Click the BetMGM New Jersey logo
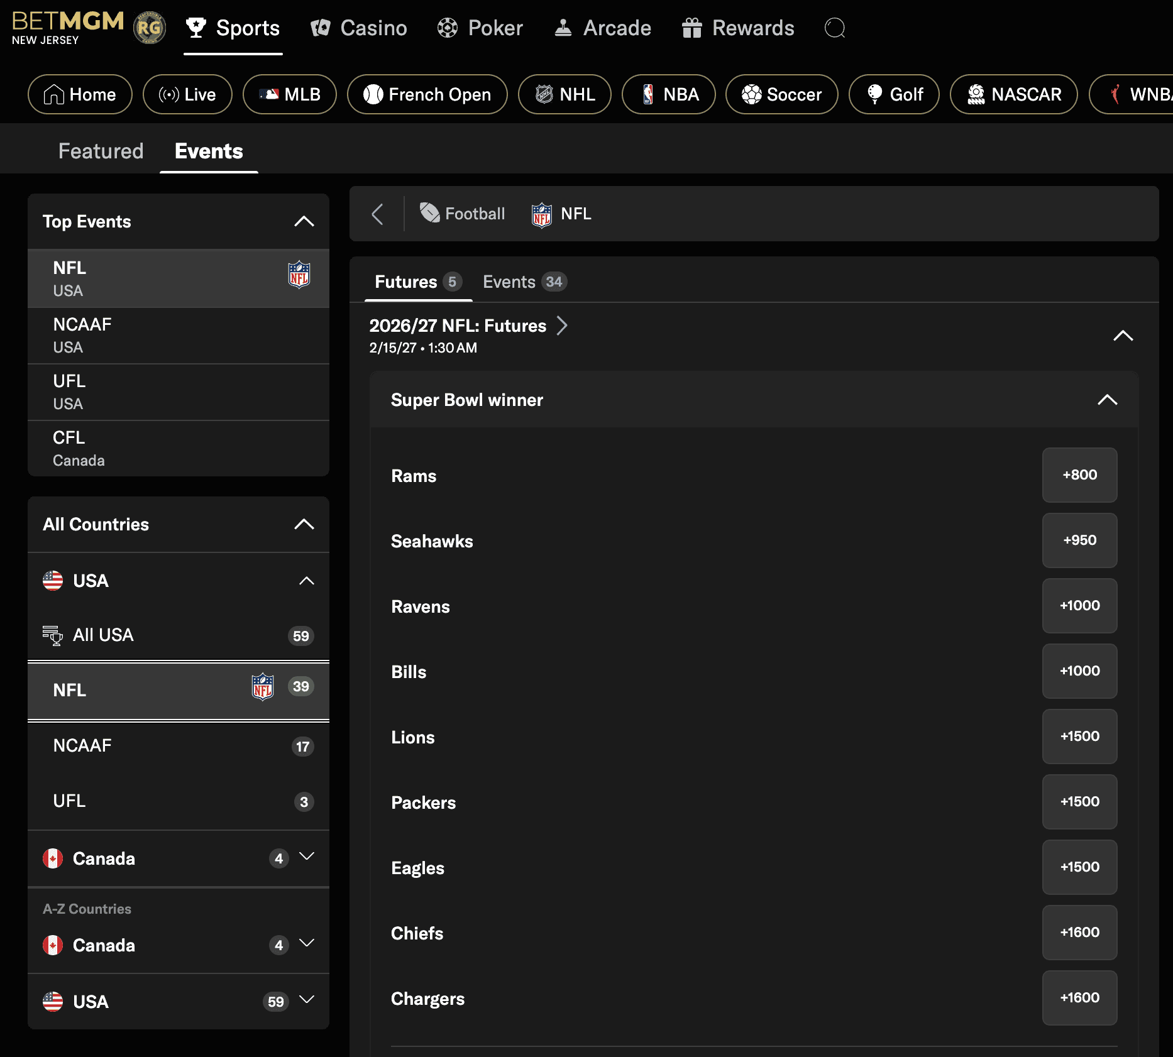1173x1057 pixels. point(68,28)
